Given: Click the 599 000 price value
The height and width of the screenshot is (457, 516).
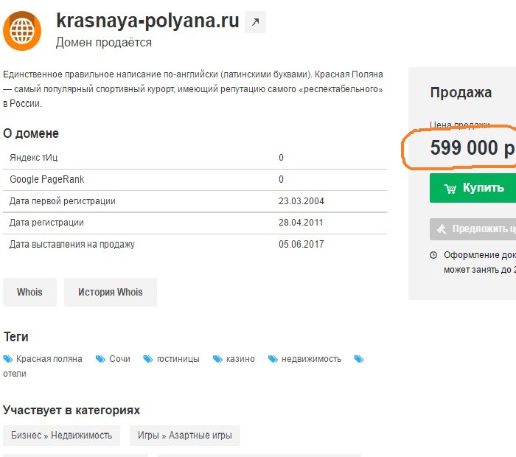Looking at the screenshot, I should click(x=464, y=148).
